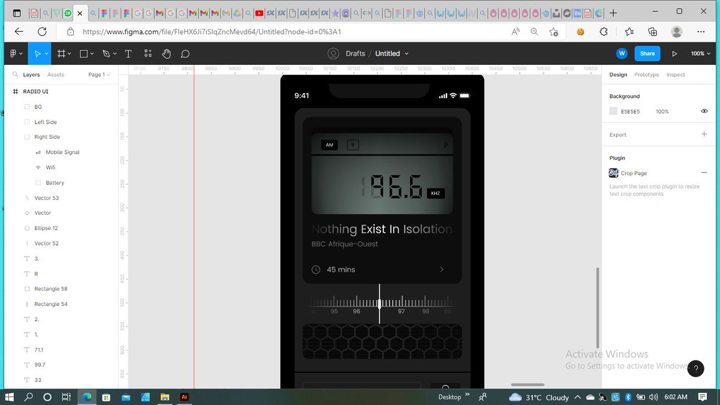Open a new browser tab
Image resolution: width=720 pixels, height=405 pixels.
tap(613, 13)
